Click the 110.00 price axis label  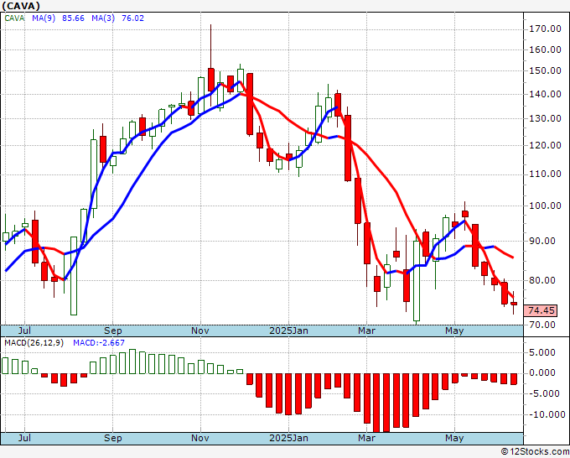(544, 174)
